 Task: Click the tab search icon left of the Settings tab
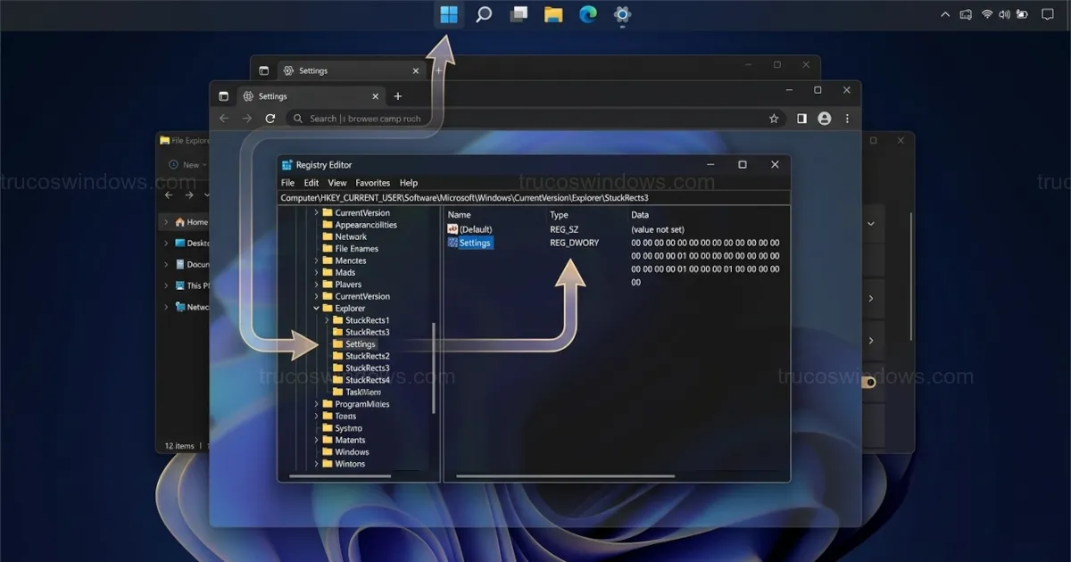pyautogui.click(x=223, y=96)
